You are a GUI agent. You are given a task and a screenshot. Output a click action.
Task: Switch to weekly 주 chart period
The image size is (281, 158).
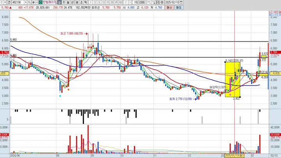tap(64, 2)
